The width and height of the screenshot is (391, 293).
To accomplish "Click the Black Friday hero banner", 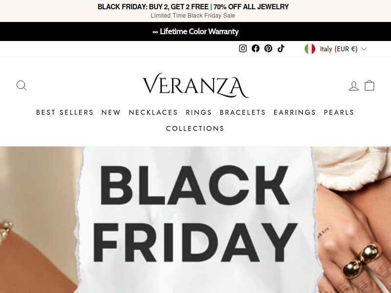I will click(x=195, y=220).
